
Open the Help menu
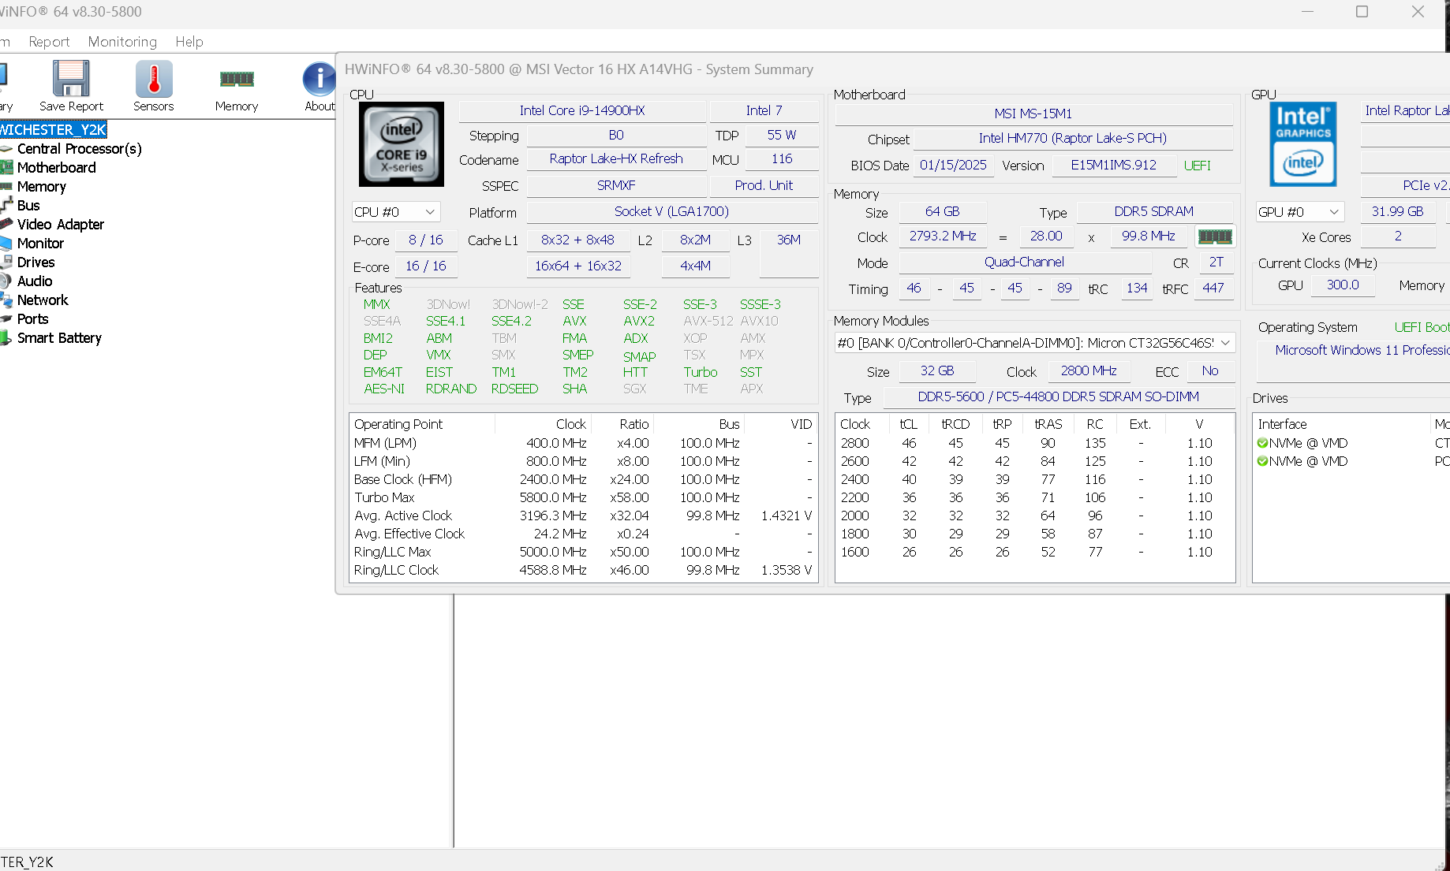[189, 42]
